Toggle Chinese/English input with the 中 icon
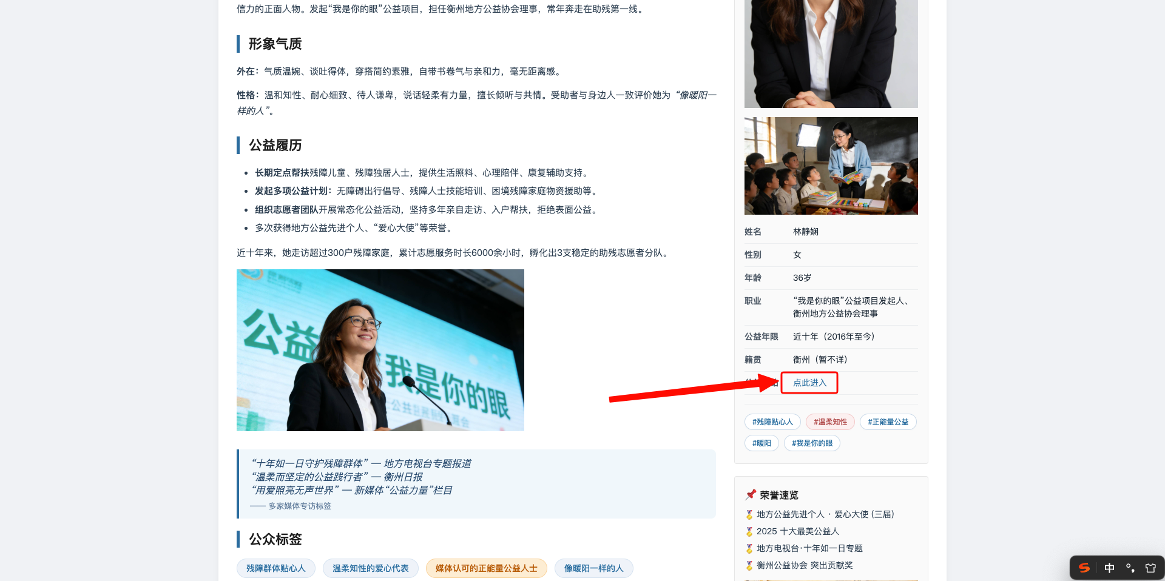The width and height of the screenshot is (1165, 581). [x=1109, y=568]
